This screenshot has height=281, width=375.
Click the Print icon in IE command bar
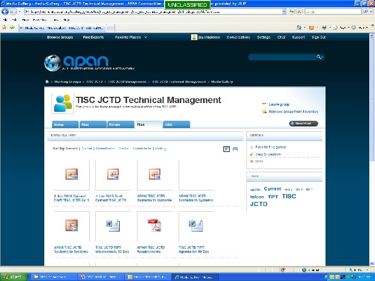(x=324, y=28)
